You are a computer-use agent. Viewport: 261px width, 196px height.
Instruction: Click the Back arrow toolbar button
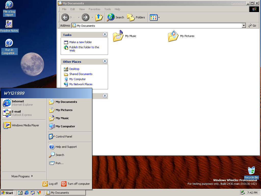tap(65, 17)
